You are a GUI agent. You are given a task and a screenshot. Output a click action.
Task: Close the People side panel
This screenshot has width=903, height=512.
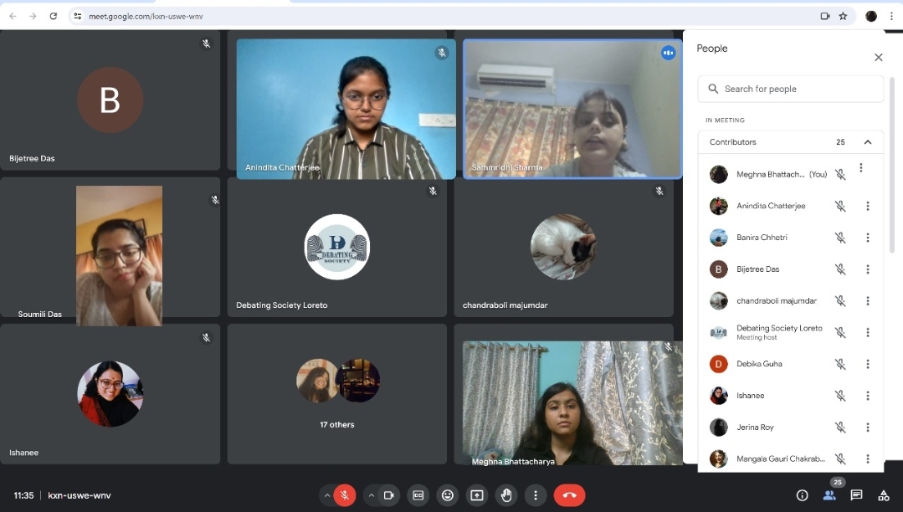[878, 58]
